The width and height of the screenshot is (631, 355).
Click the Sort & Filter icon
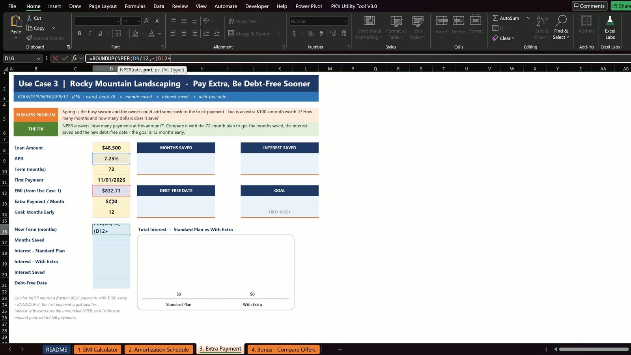point(542,21)
